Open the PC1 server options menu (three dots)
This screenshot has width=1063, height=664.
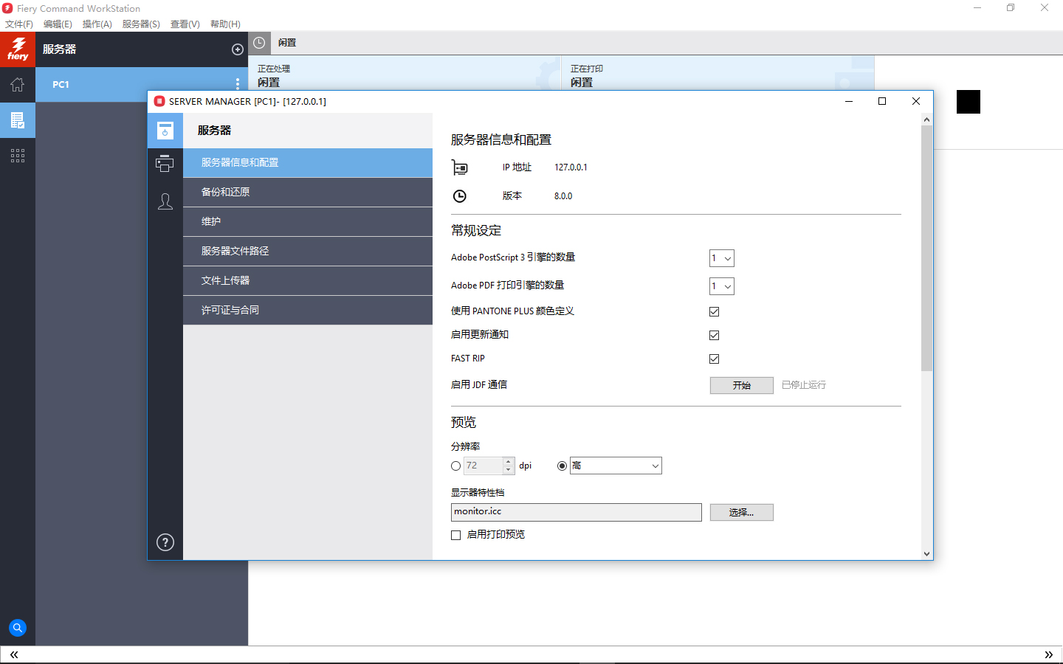coord(238,84)
